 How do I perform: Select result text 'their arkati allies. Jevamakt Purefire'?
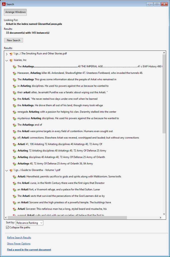click(x=63, y=92)
